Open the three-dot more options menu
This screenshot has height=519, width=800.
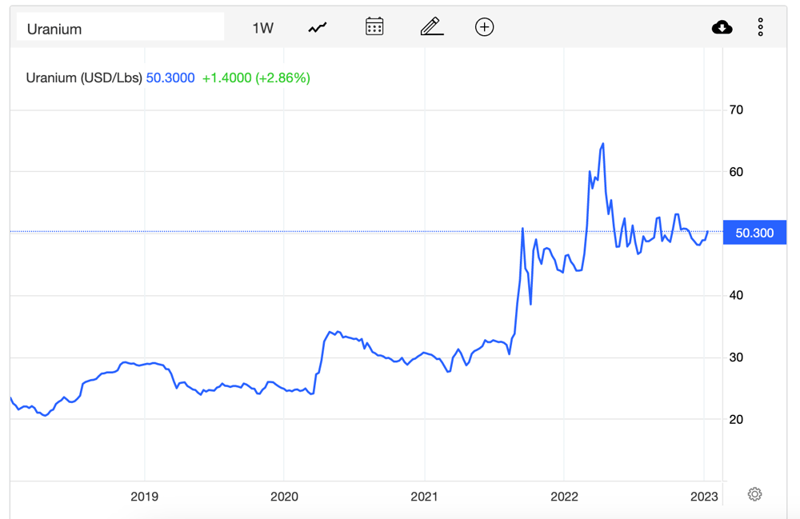coord(760,27)
